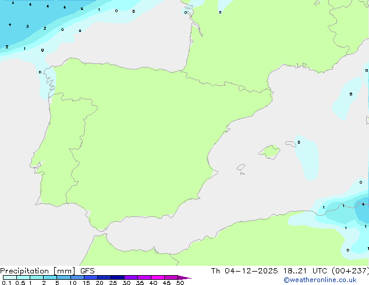Click the 35 to 40 mm legend swatch
369x285 pixels.
144,277
